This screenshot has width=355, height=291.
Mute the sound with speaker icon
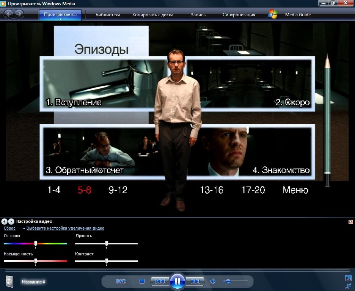point(213,281)
